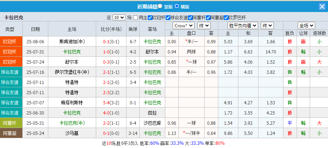Select the 横版 radio option

pyautogui.click(x=177, y=6)
